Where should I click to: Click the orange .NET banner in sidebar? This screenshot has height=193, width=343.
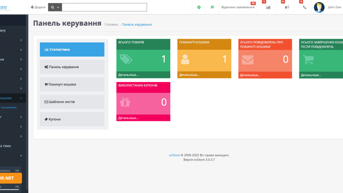[11, 178]
